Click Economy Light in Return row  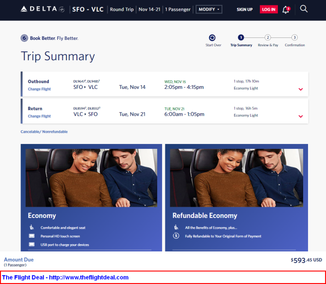click(x=246, y=115)
